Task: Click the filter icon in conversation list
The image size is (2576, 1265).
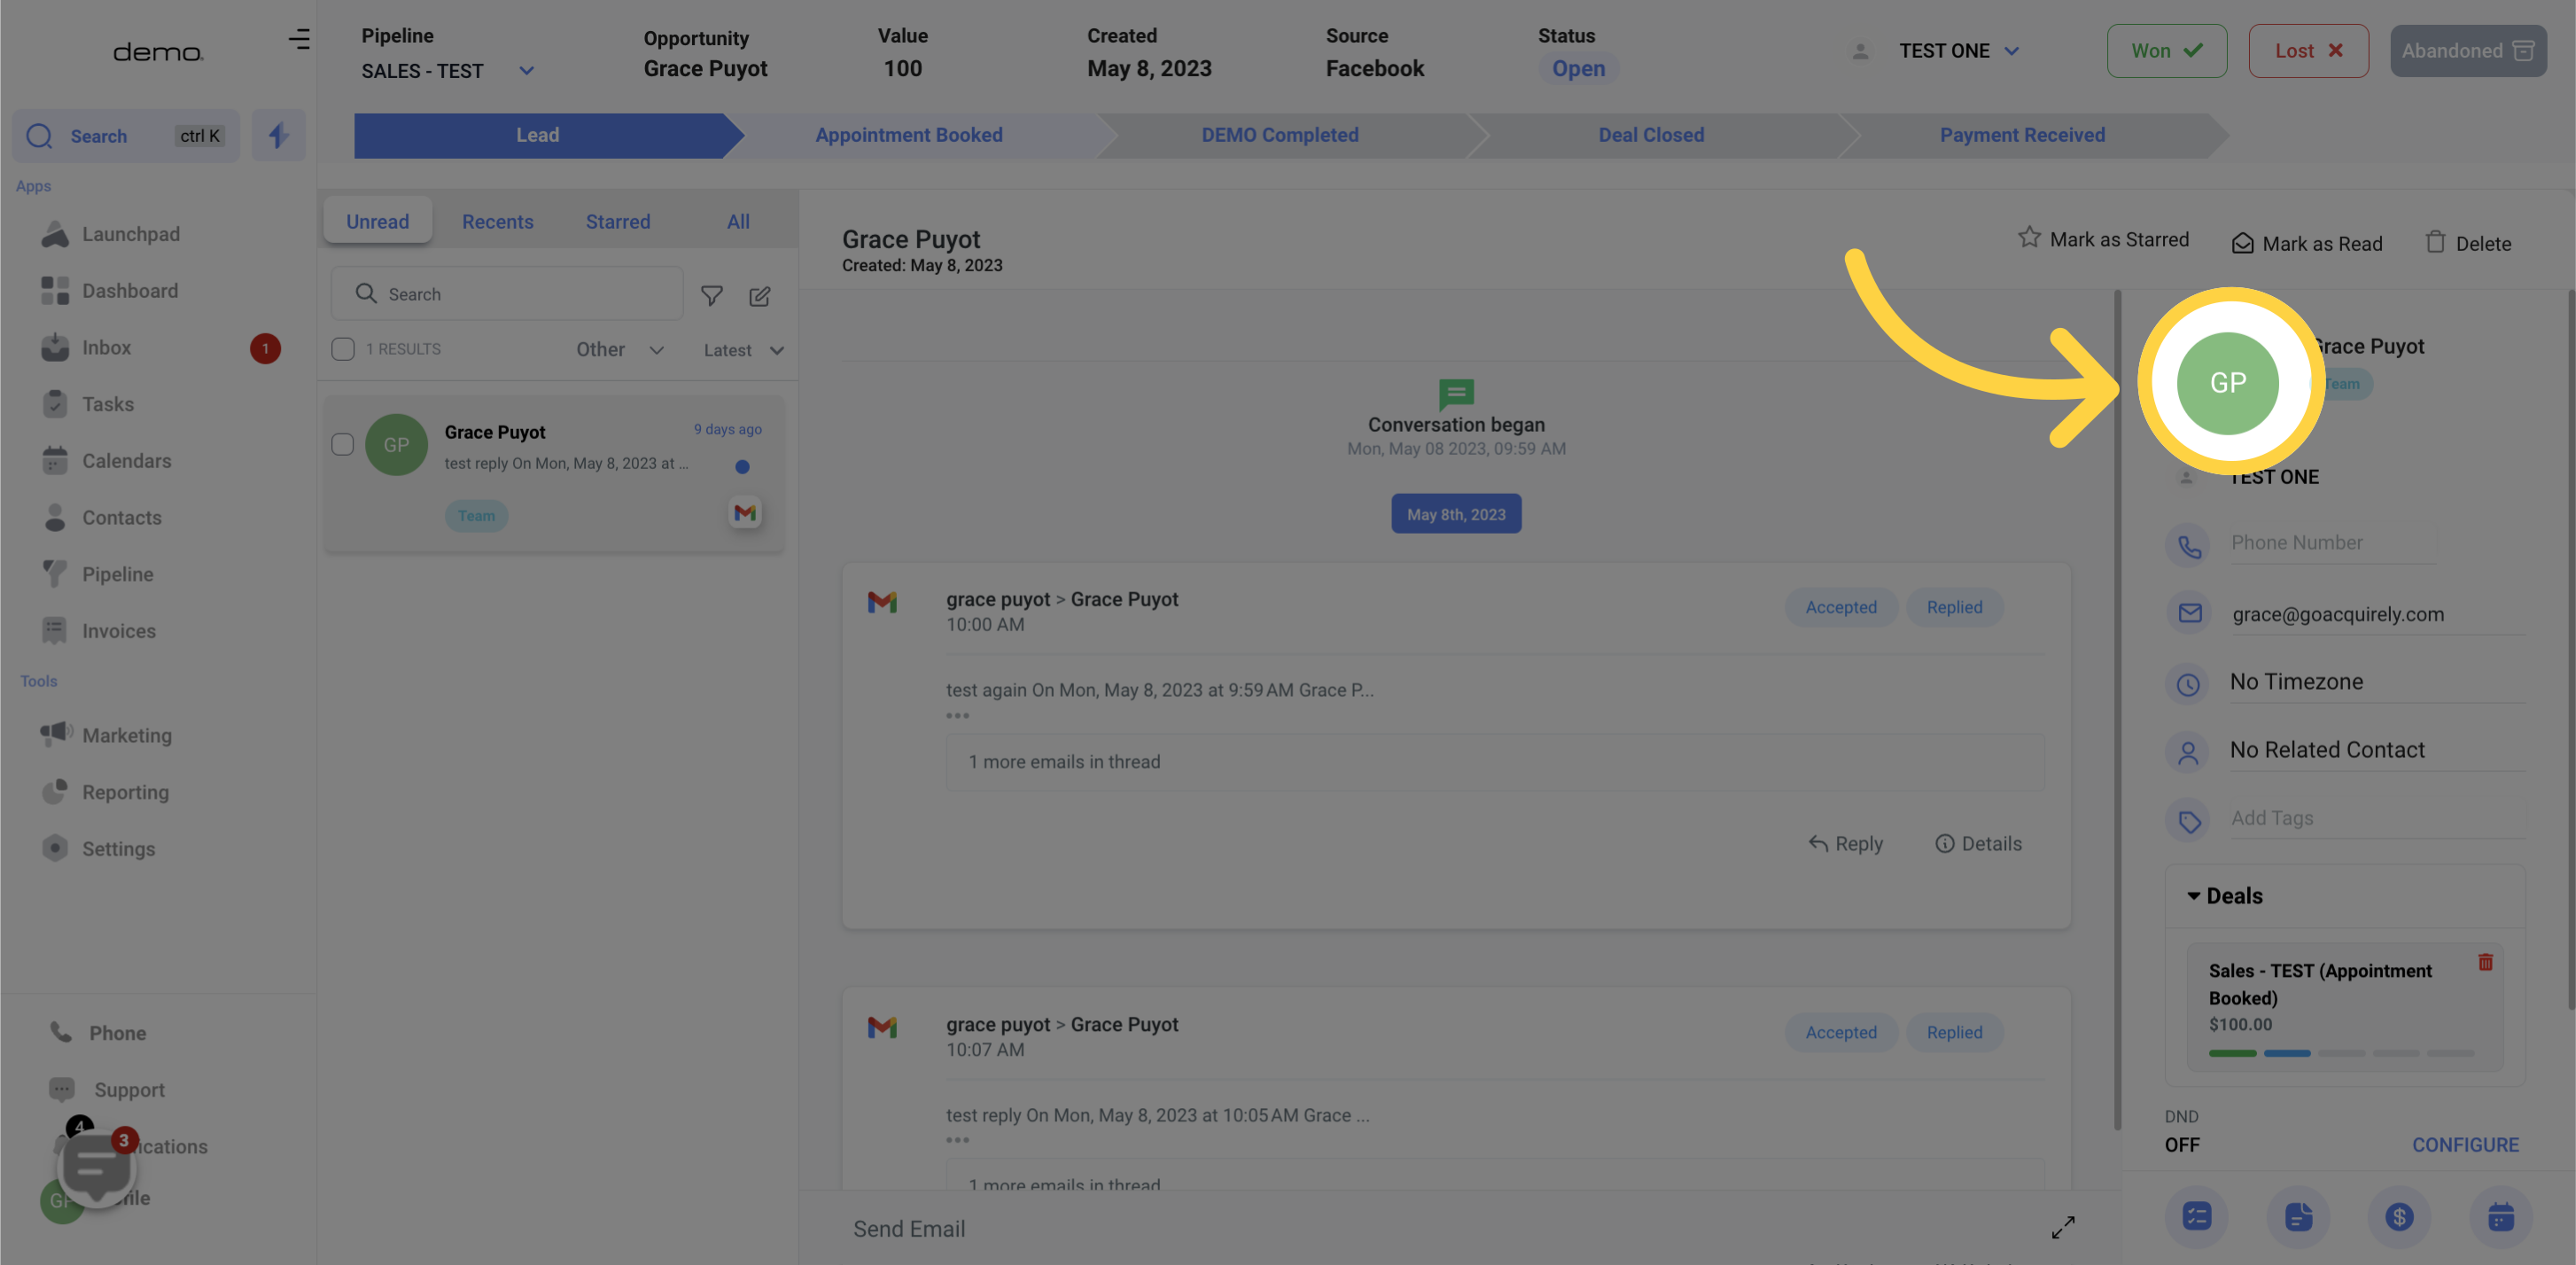Action: (x=712, y=294)
